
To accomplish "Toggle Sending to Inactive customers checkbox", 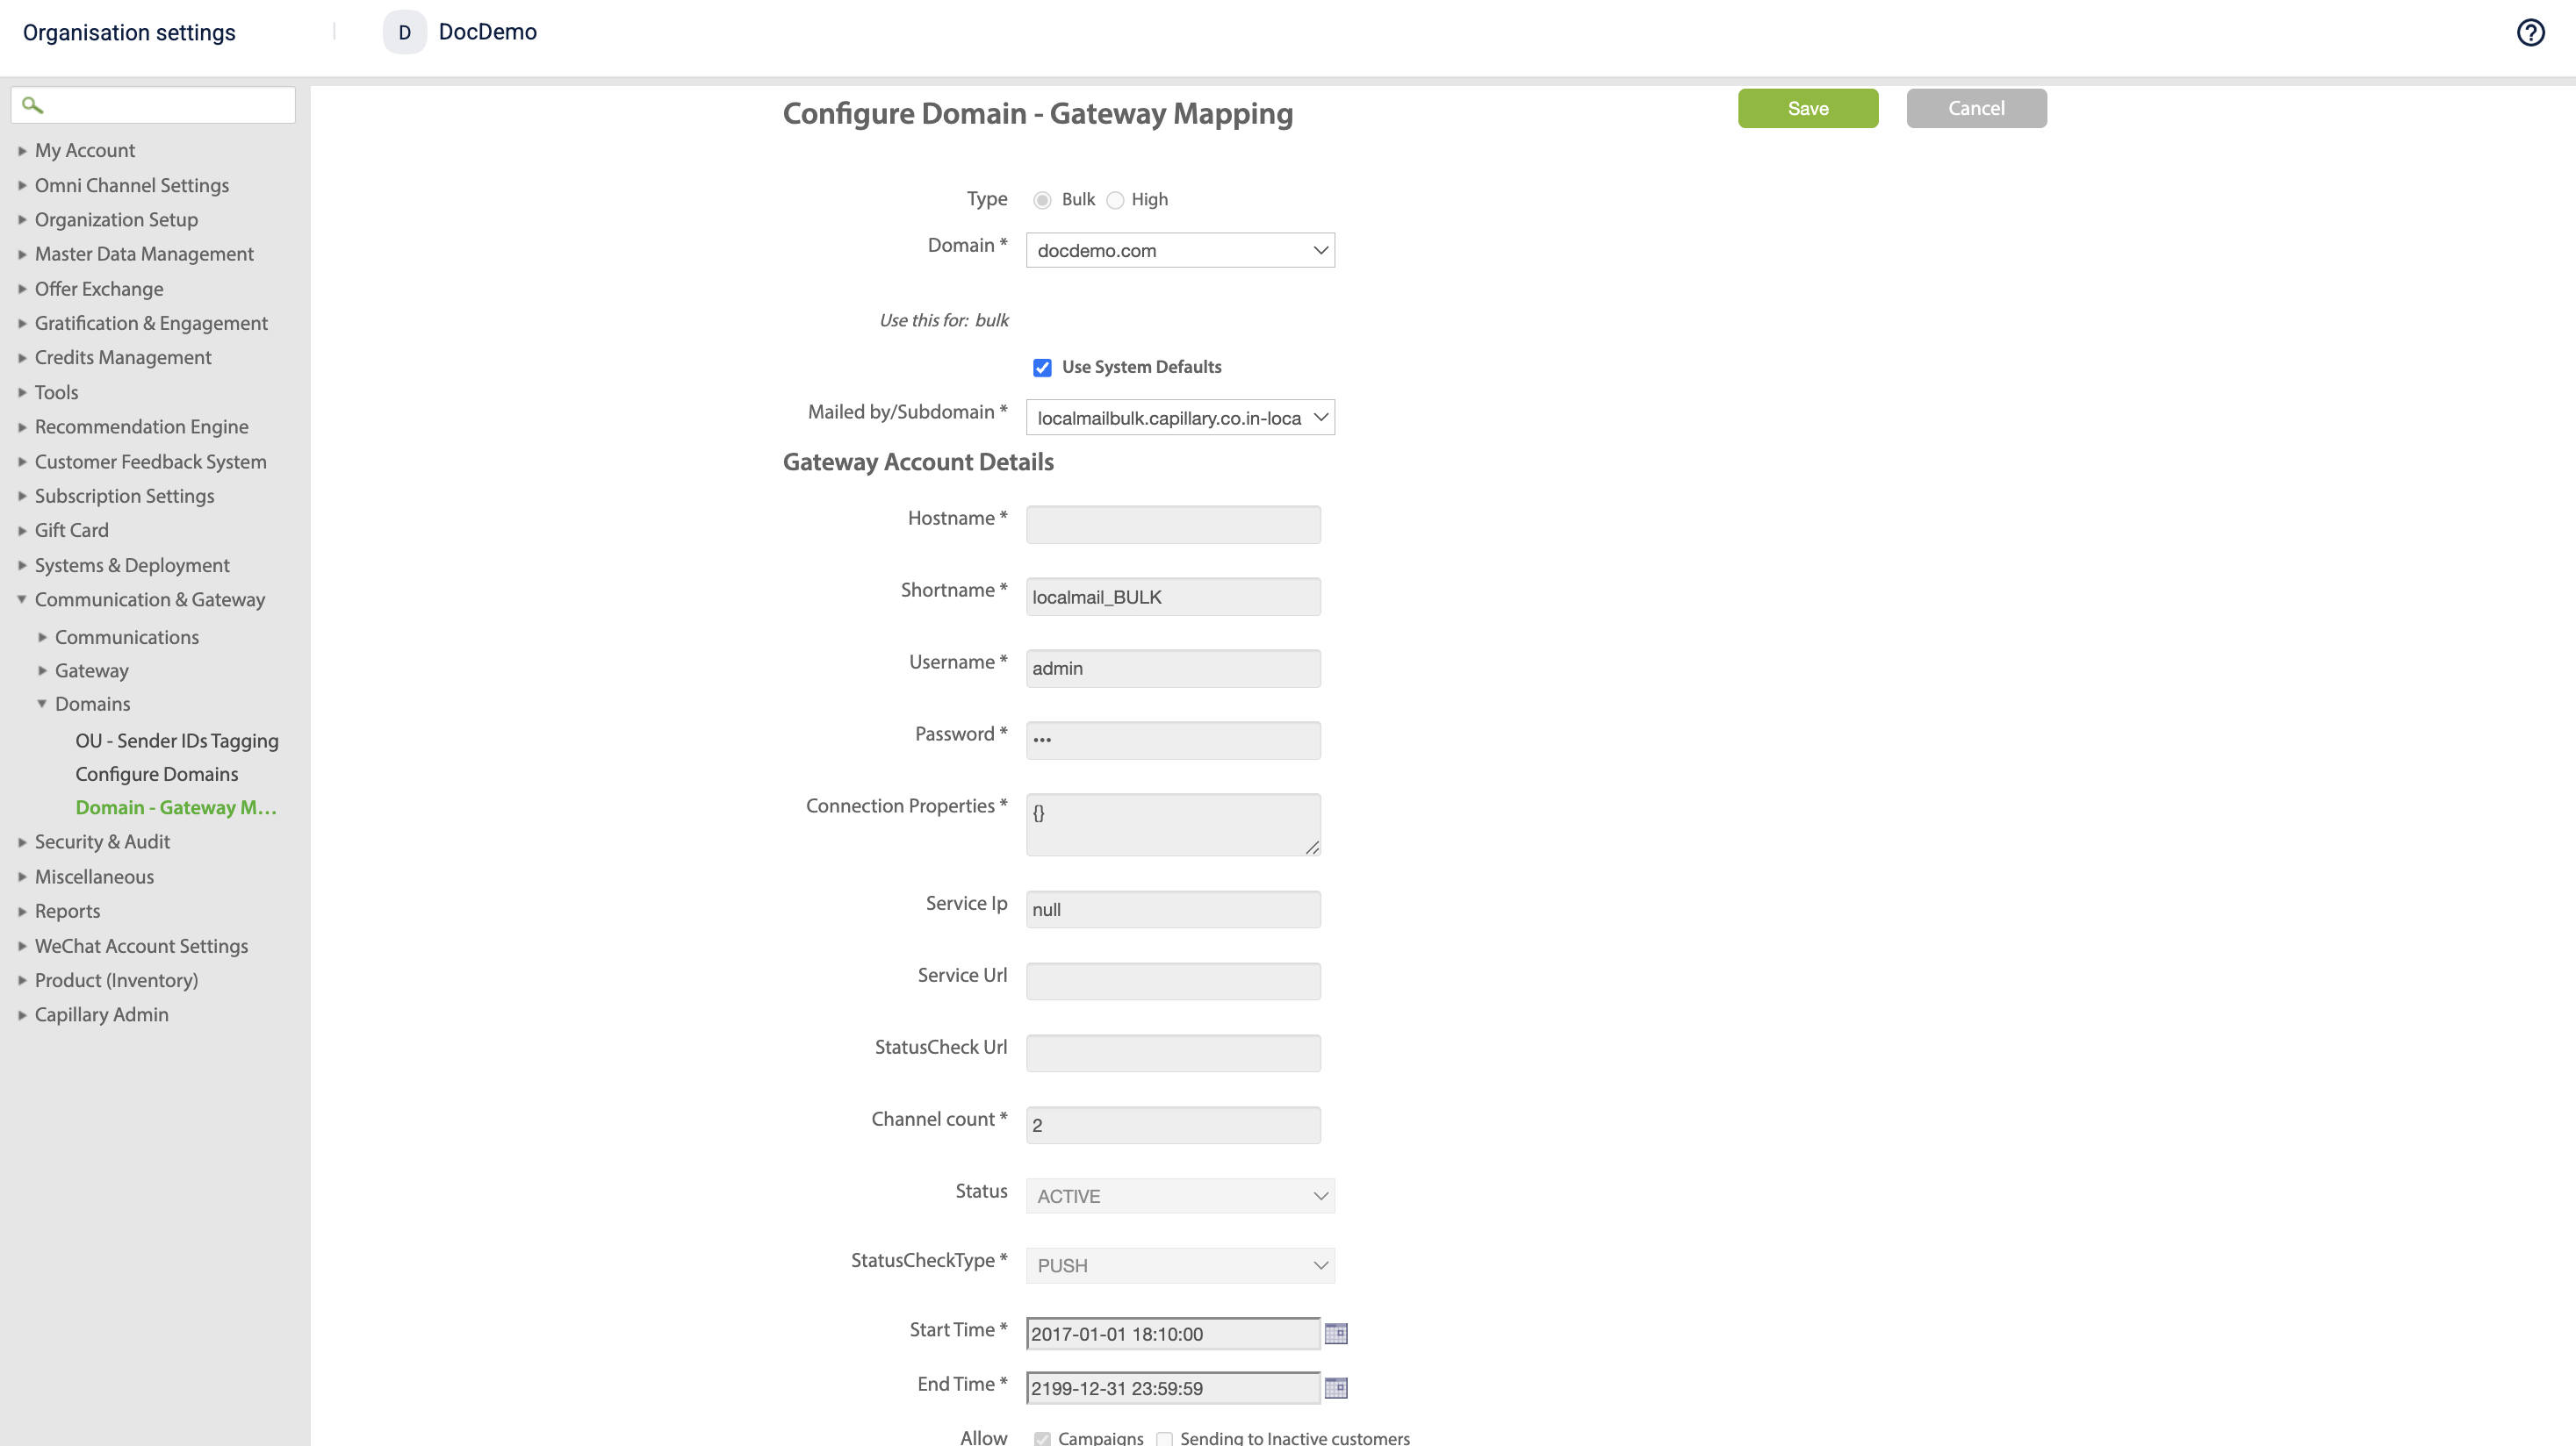I will (x=1164, y=1438).
